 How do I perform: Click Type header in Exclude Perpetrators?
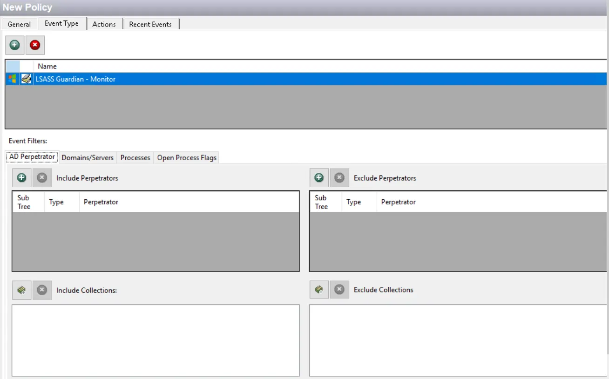coord(359,202)
